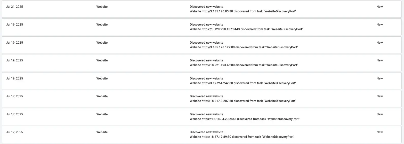Open the row for website 3.17.254.242:80
Viewport: 404px width, 144px height.
(x=202, y=81)
